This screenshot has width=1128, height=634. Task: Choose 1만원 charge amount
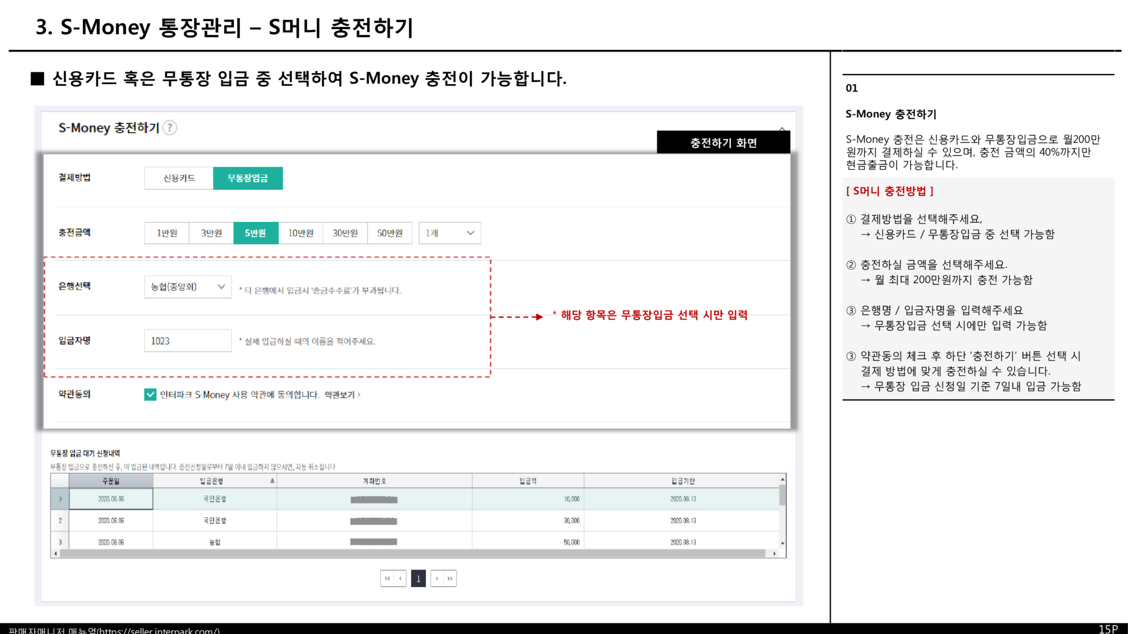pyautogui.click(x=167, y=233)
